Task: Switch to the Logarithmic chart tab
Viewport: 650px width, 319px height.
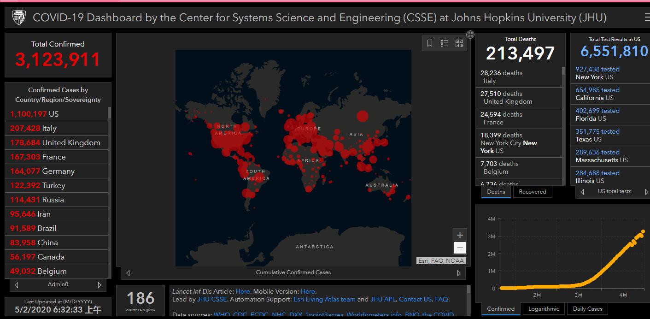Action: pos(544,309)
